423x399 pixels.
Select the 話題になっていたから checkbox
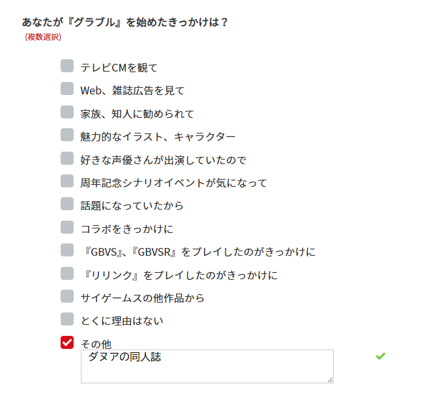[x=67, y=204]
